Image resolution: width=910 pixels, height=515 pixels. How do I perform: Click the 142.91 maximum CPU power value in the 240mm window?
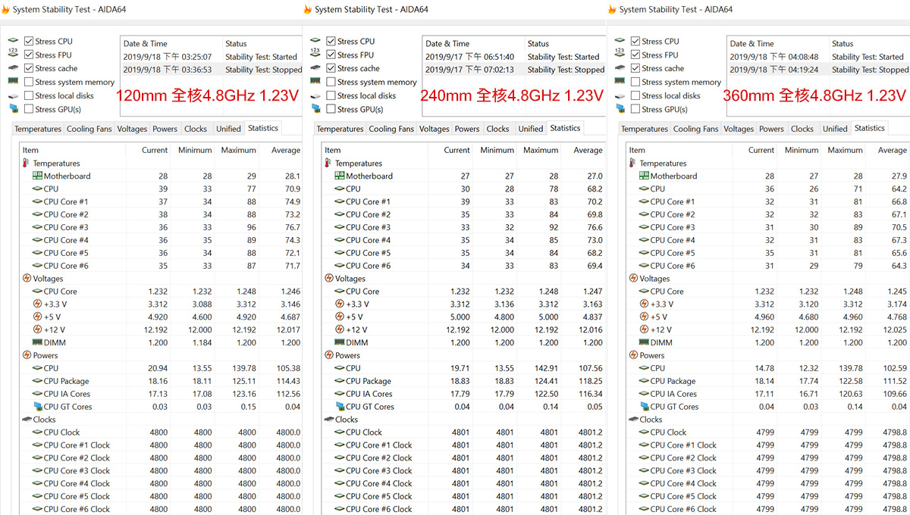point(545,368)
